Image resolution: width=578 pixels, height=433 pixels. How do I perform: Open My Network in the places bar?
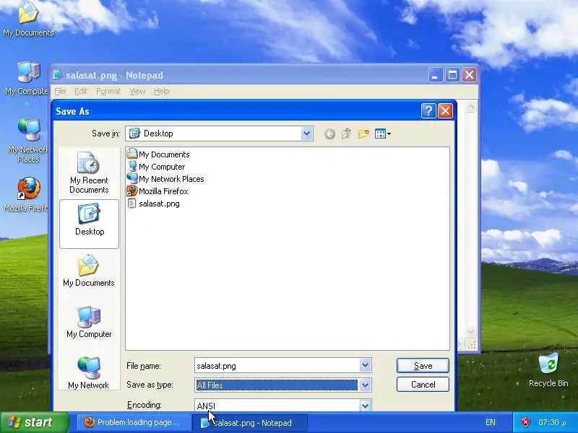point(88,372)
